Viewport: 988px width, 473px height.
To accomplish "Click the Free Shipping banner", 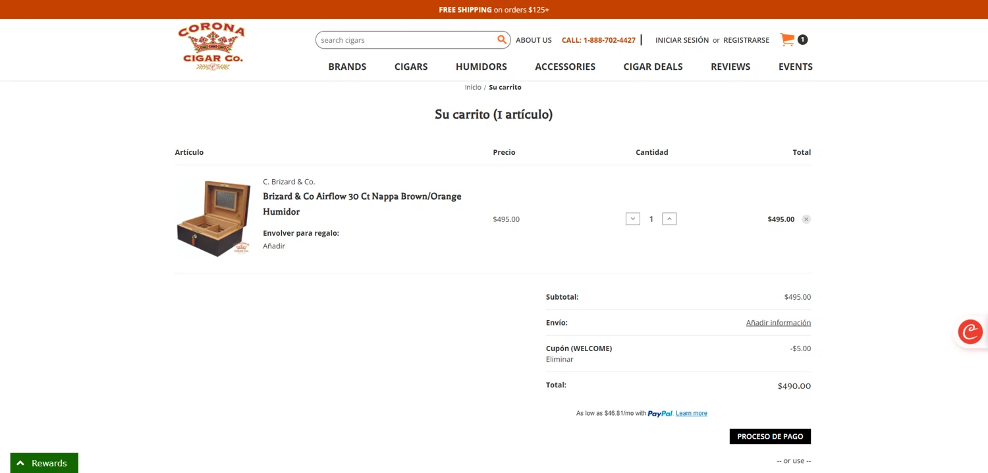I will 494,9.
